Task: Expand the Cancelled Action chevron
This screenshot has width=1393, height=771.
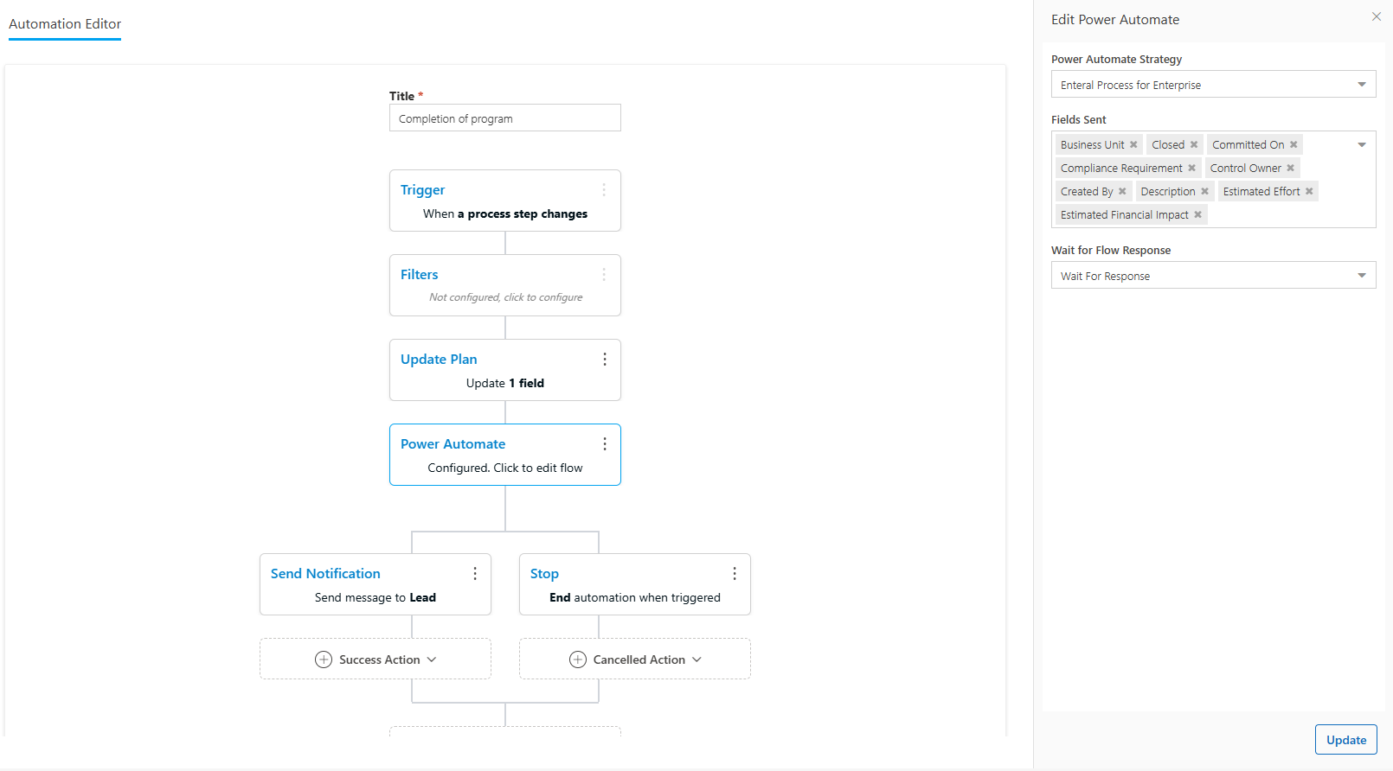Action: pyautogui.click(x=696, y=659)
